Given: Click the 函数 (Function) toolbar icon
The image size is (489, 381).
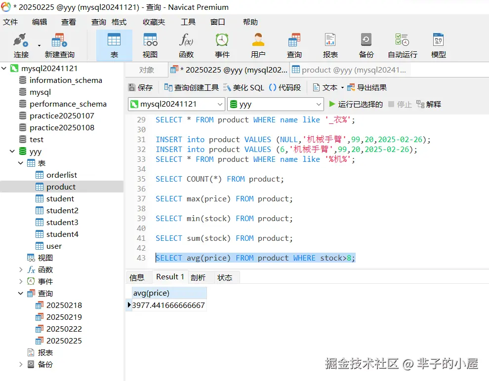Looking at the screenshot, I should coord(186,45).
